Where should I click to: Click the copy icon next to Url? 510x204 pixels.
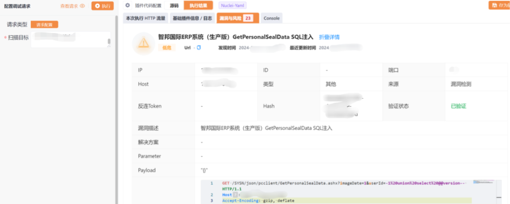click(x=199, y=48)
